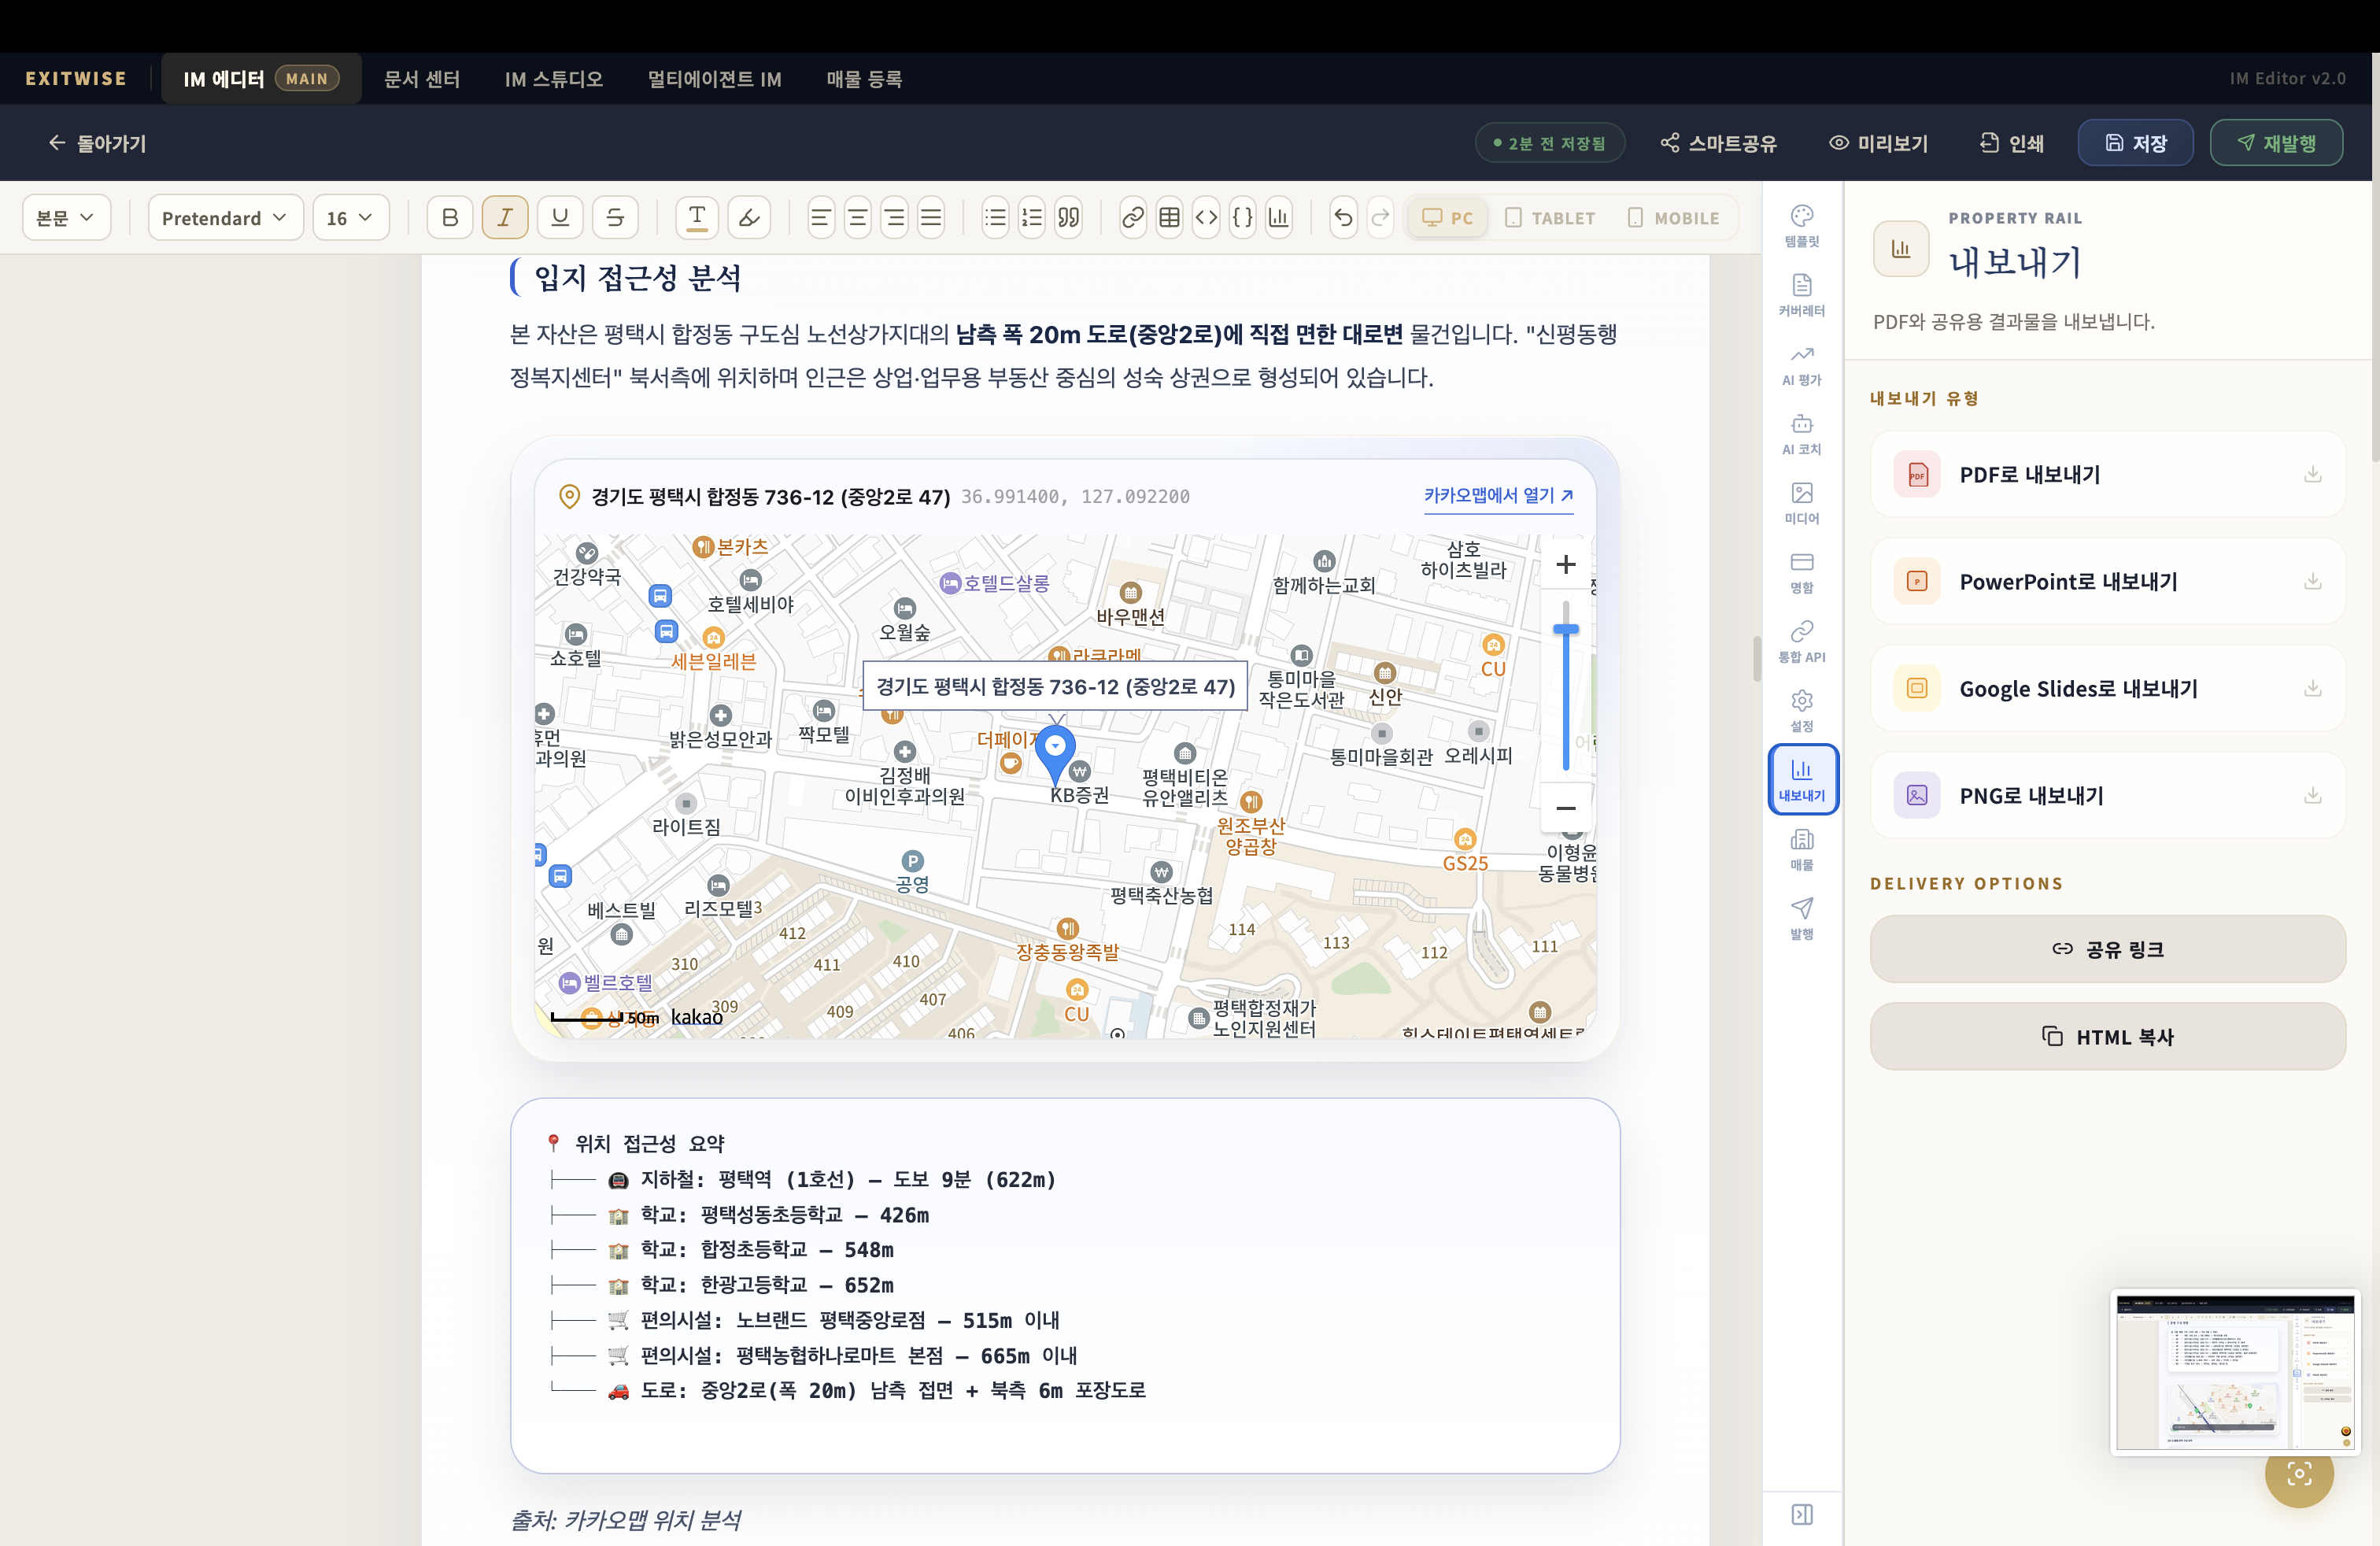Open the Pretendard font dropdown
The image size is (2380, 1546).
(225, 218)
